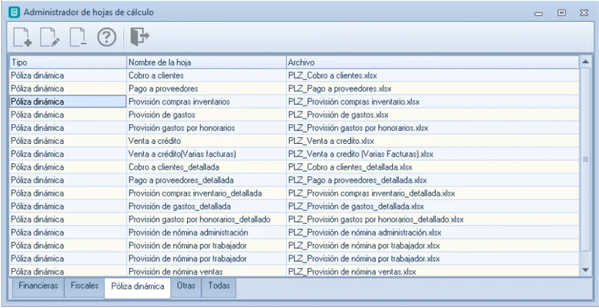Click file PLZ_Pago a proveedores_detallada.xlsx
The width and height of the screenshot is (599, 308).
pos(357,180)
